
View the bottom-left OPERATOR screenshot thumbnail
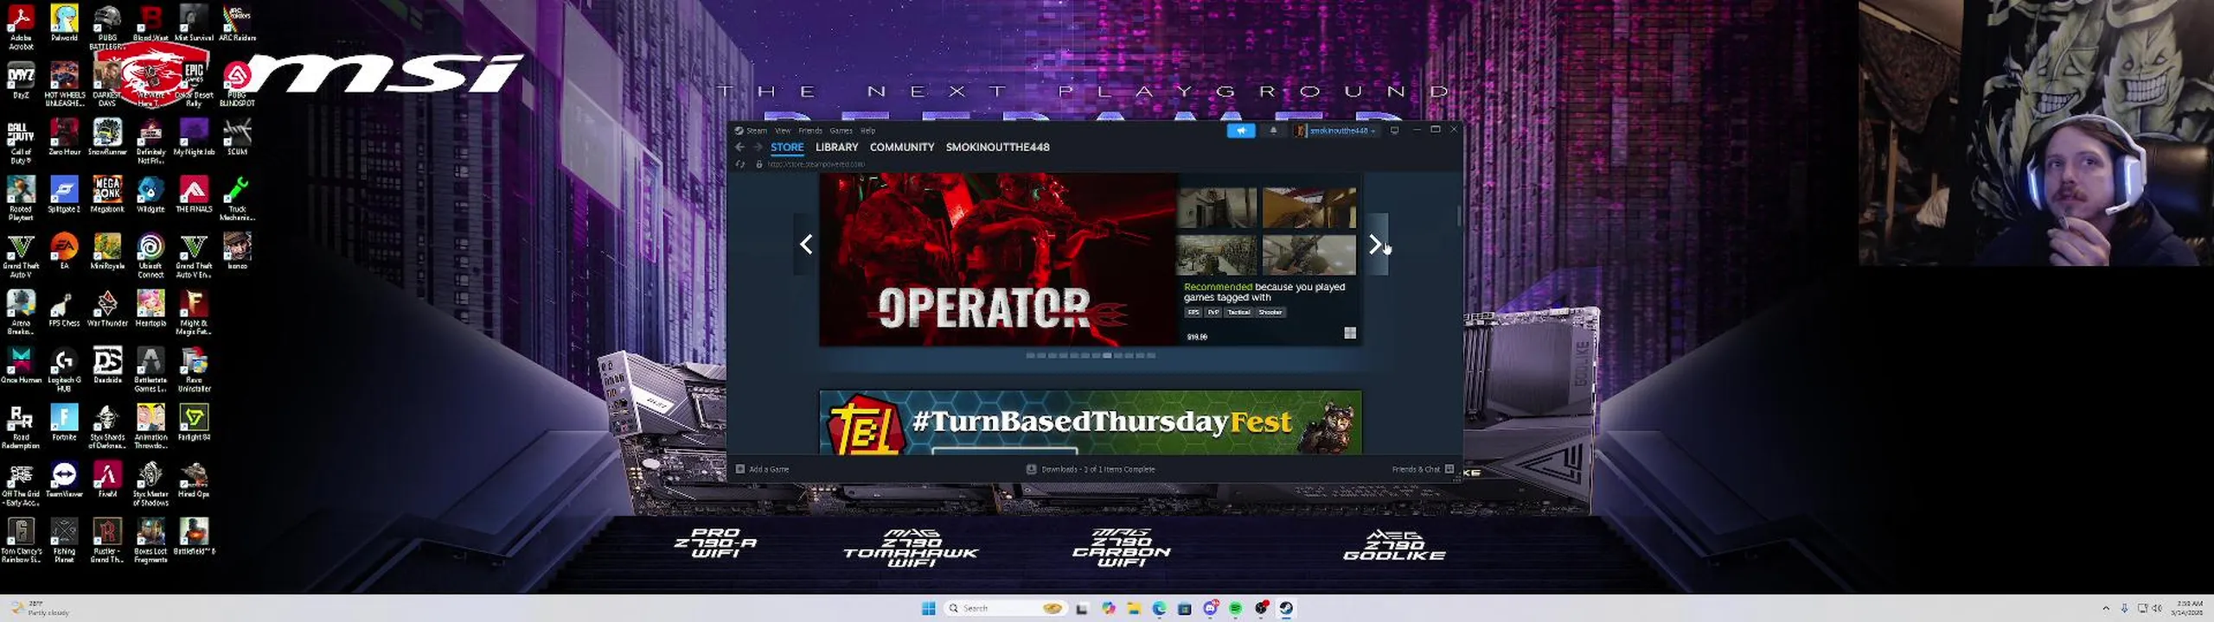click(x=1216, y=255)
